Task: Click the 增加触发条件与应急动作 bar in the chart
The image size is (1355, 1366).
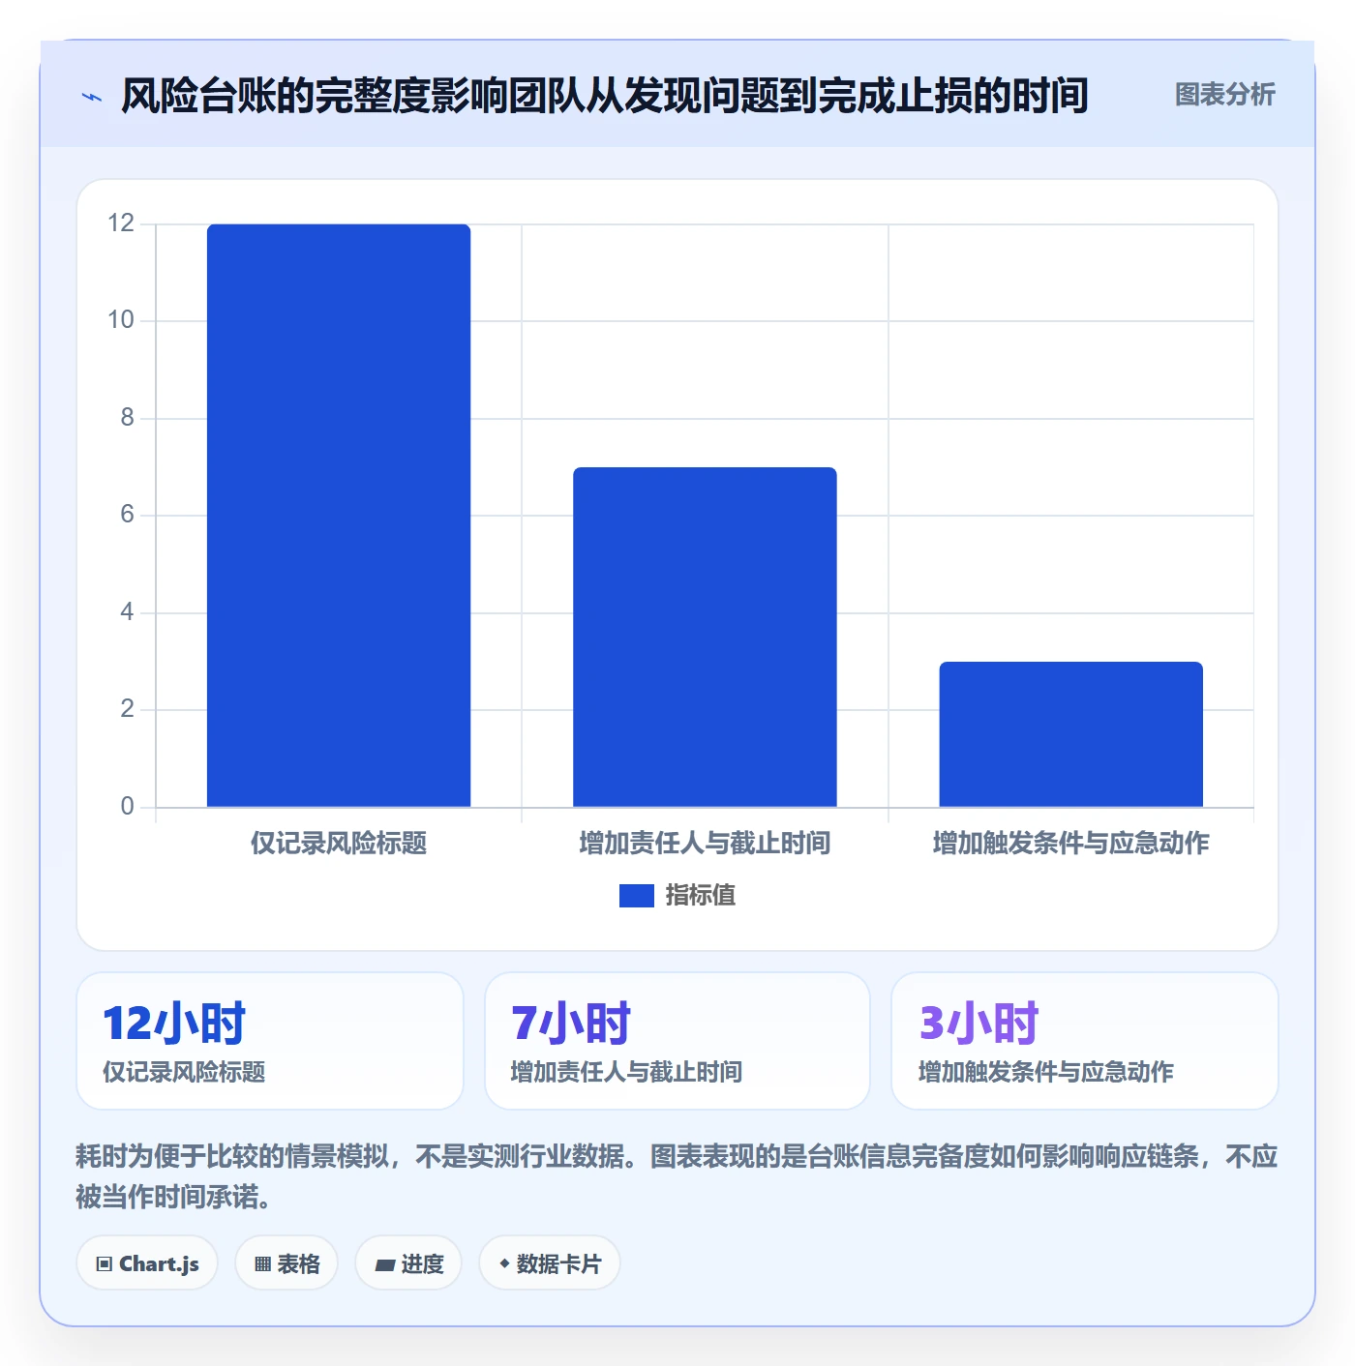Action: coord(1070,734)
